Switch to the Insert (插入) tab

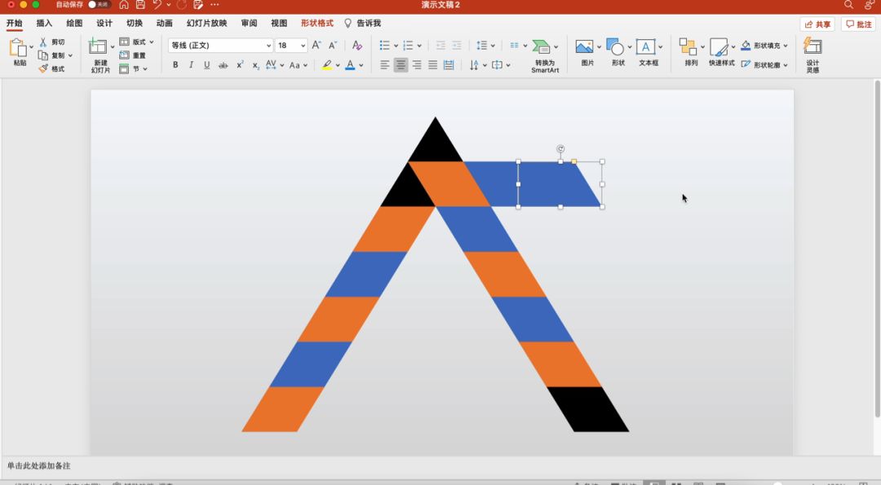tap(44, 24)
